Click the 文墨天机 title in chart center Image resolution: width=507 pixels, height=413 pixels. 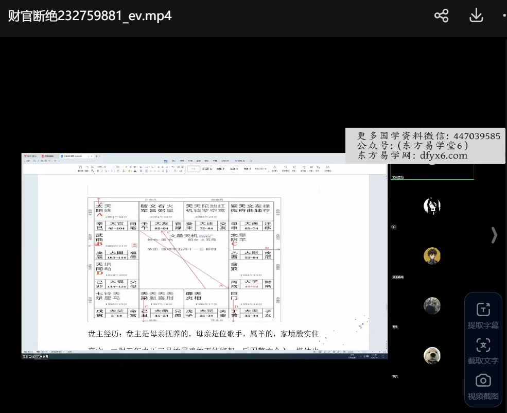tap(184, 235)
